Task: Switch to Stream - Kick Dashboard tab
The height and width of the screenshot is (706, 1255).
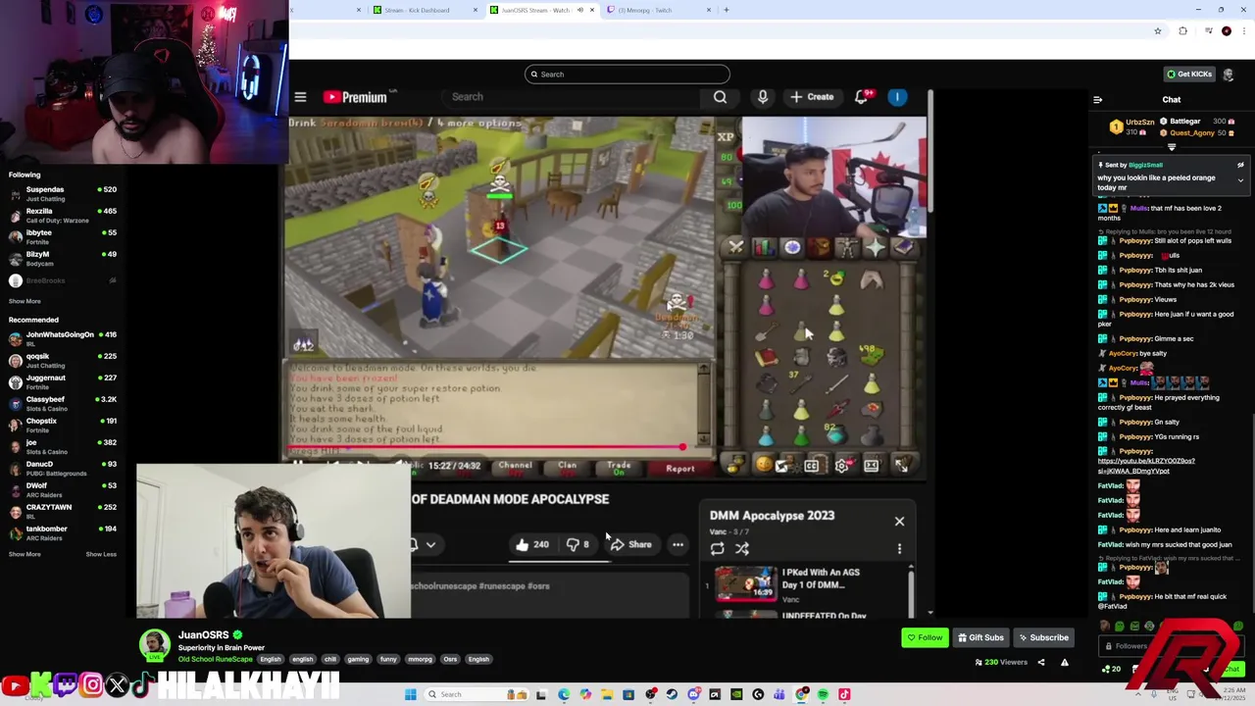Action: pos(419,10)
